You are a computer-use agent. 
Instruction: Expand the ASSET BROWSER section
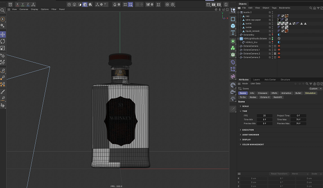240,135
